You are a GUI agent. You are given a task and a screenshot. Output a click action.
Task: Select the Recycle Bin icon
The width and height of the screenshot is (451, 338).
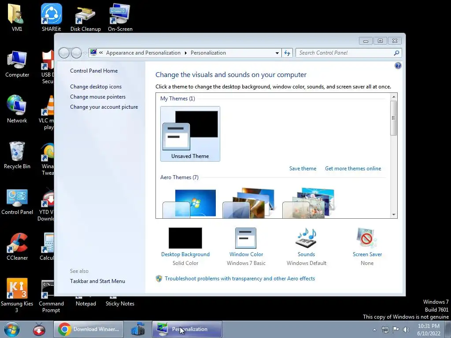click(x=17, y=155)
